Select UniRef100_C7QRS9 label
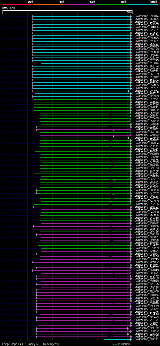The height and width of the screenshot is (346, 160). pyautogui.click(x=146, y=248)
